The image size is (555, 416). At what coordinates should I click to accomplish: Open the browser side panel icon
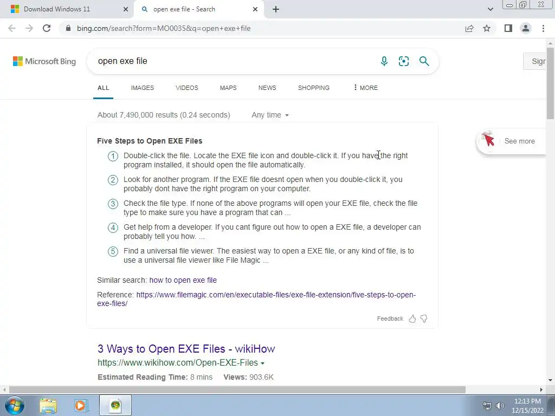pos(508,28)
